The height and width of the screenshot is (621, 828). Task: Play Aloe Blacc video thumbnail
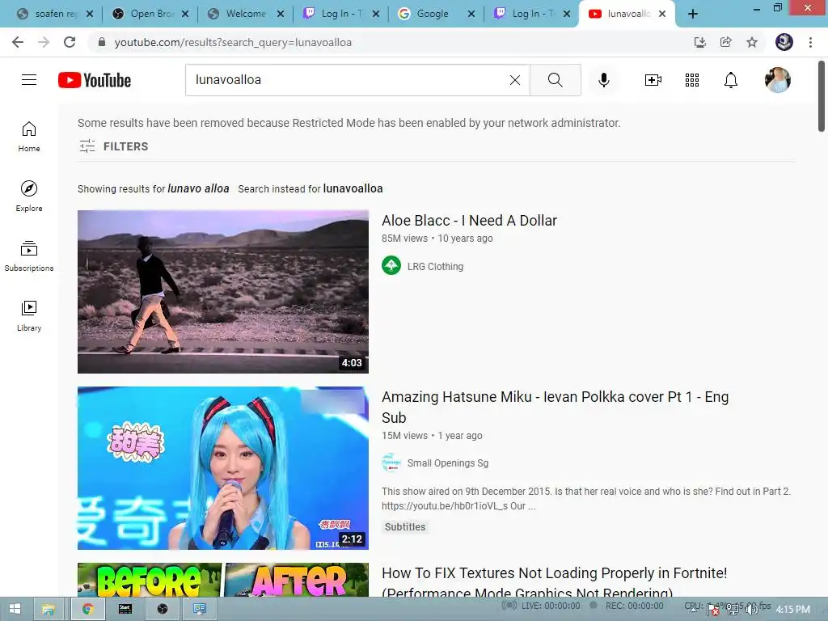pos(223,291)
